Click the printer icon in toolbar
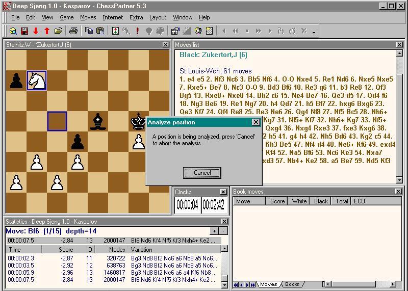Viewport: 408px width, 291px height. (x=73, y=31)
